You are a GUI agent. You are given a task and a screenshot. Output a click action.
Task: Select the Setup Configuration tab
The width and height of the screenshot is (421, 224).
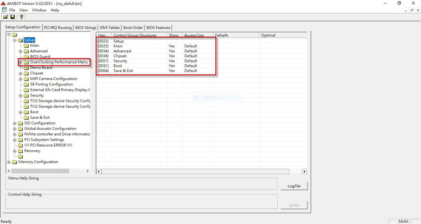tap(23, 27)
